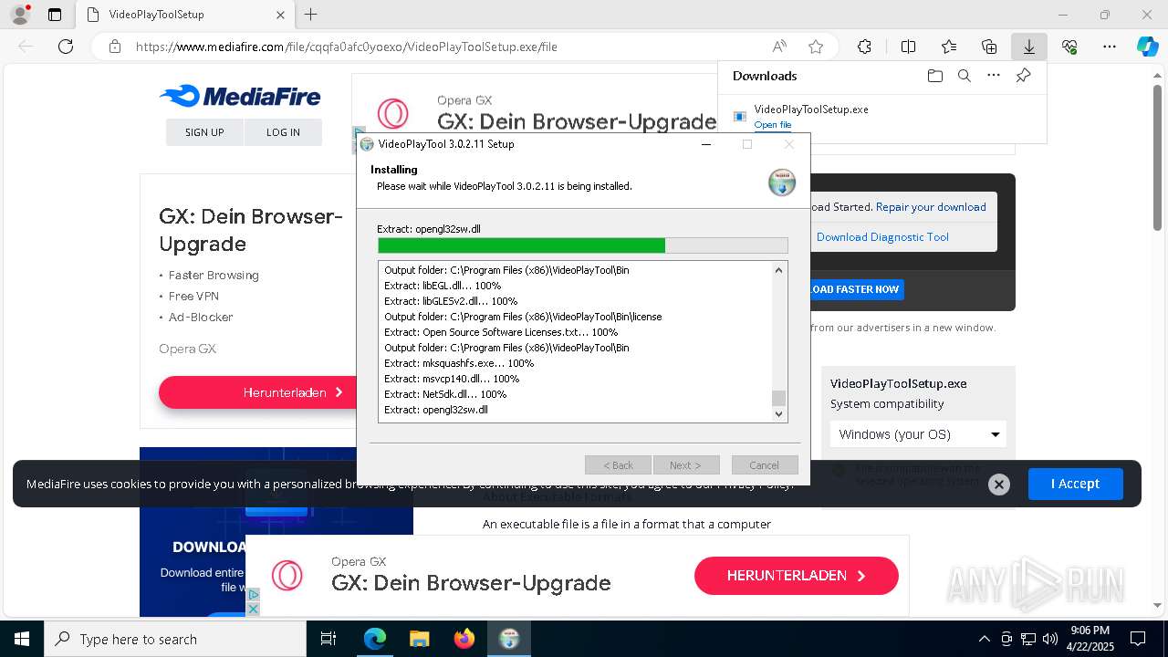Select the VideoPlayToolSetup.exe browser tab
The height and width of the screenshot is (657, 1168).
pyautogui.click(x=184, y=15)
